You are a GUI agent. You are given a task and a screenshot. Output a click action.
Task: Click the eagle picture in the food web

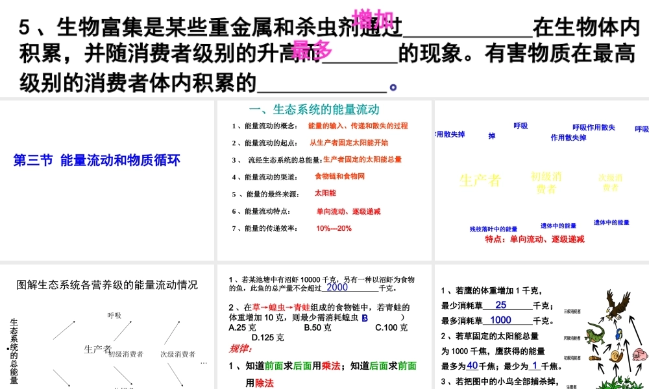(618, 305)
